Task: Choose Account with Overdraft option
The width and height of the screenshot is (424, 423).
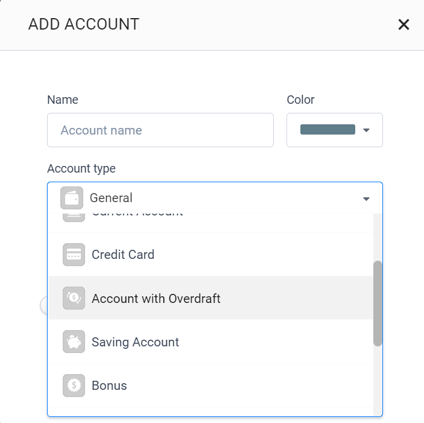Action: 210,298
